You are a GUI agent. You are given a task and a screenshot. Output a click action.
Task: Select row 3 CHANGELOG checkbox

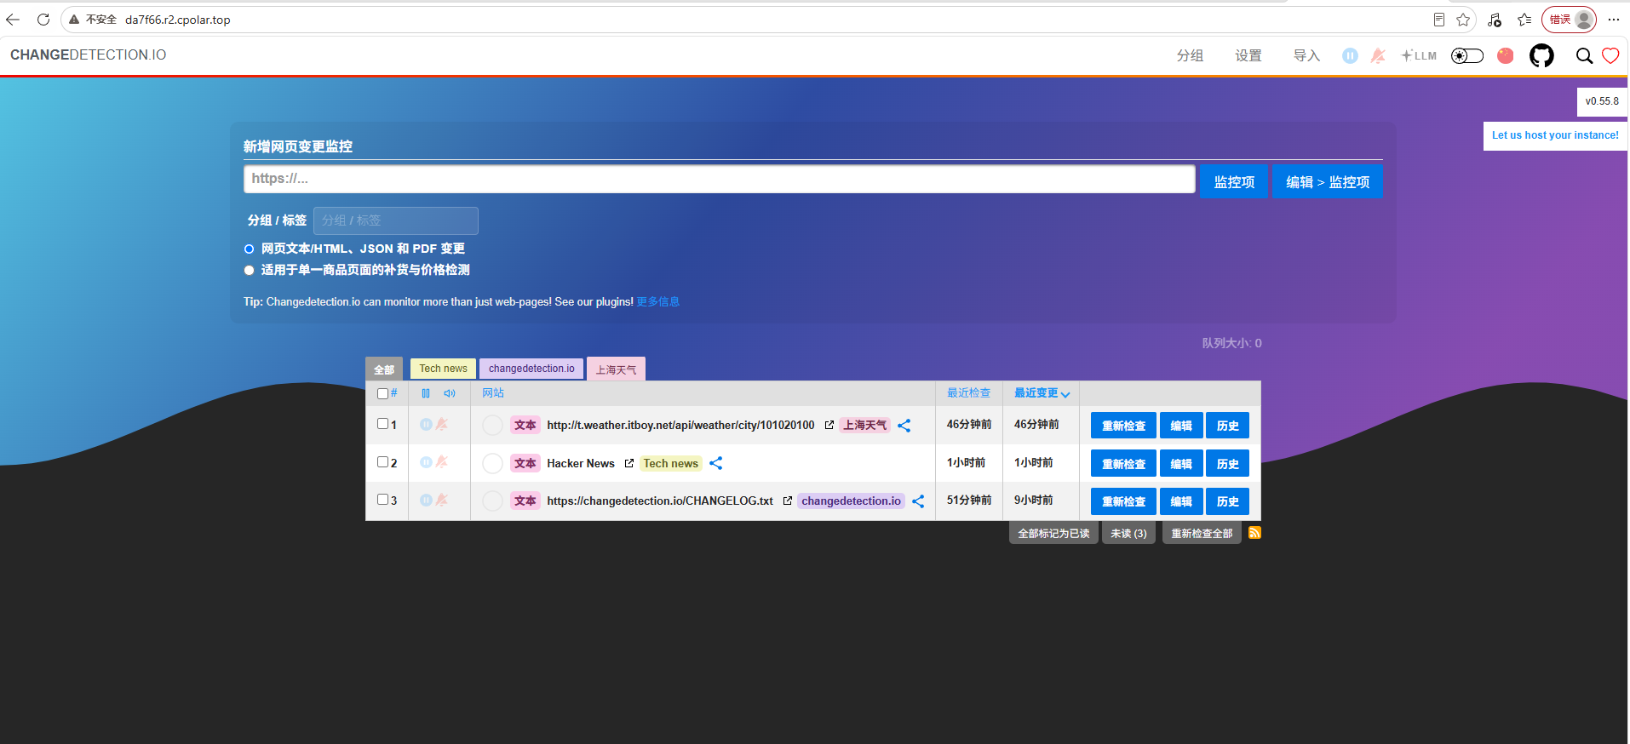click(382, 500)
